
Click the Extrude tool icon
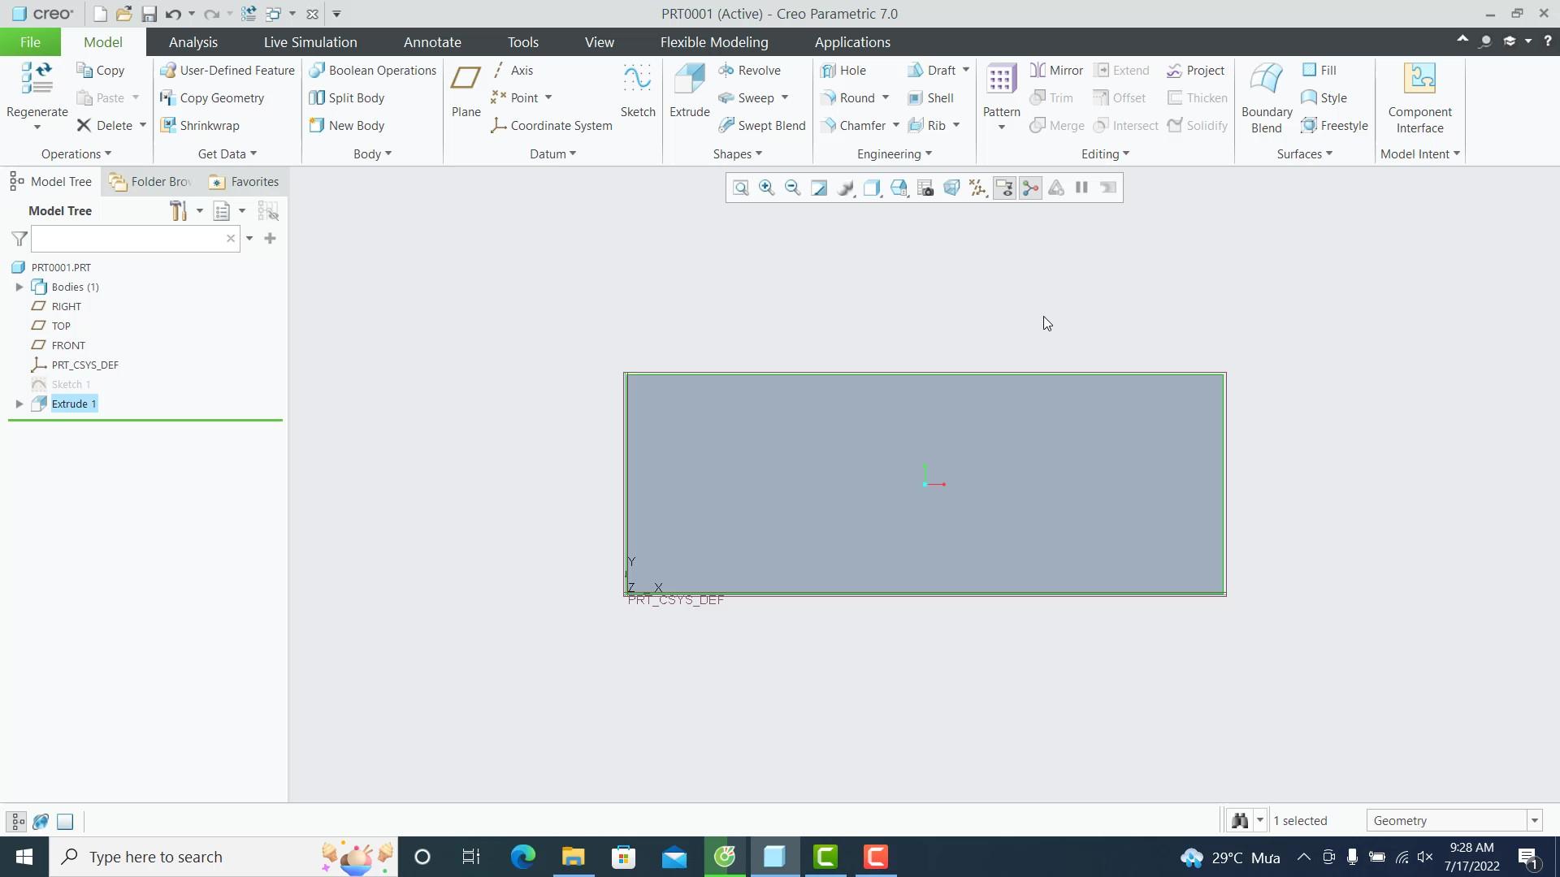click(x=689, y=79)
